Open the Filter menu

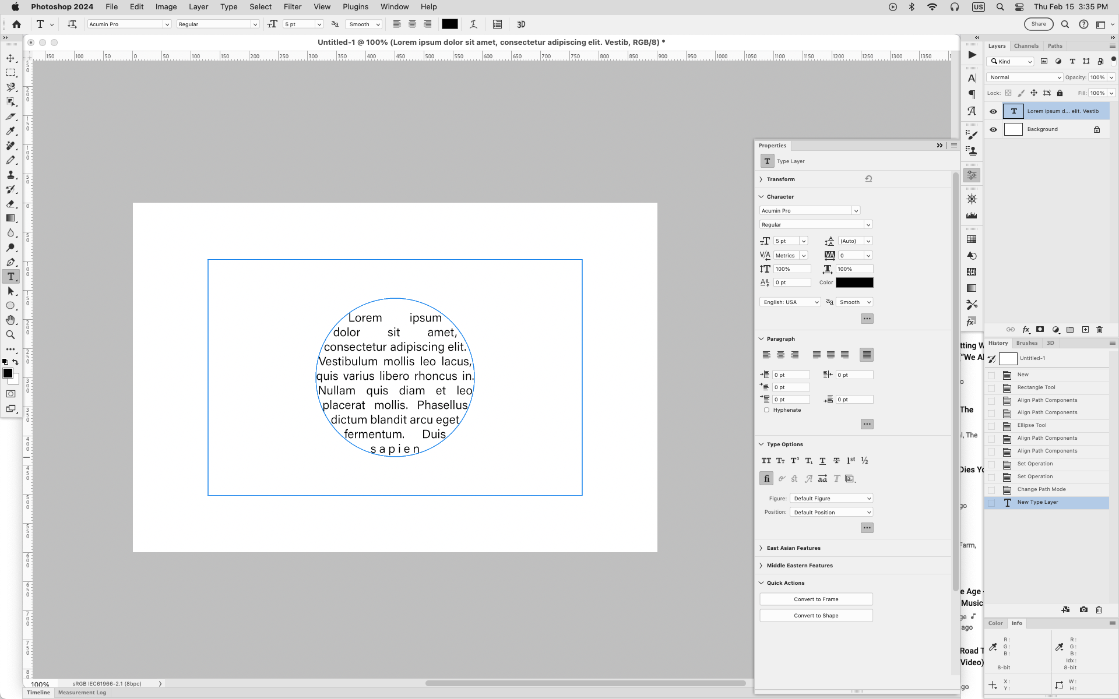(292, 6)
